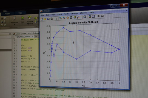Open the Help menu in Figure window
This screenshot has width=148, height=98.
coord(92,12)
